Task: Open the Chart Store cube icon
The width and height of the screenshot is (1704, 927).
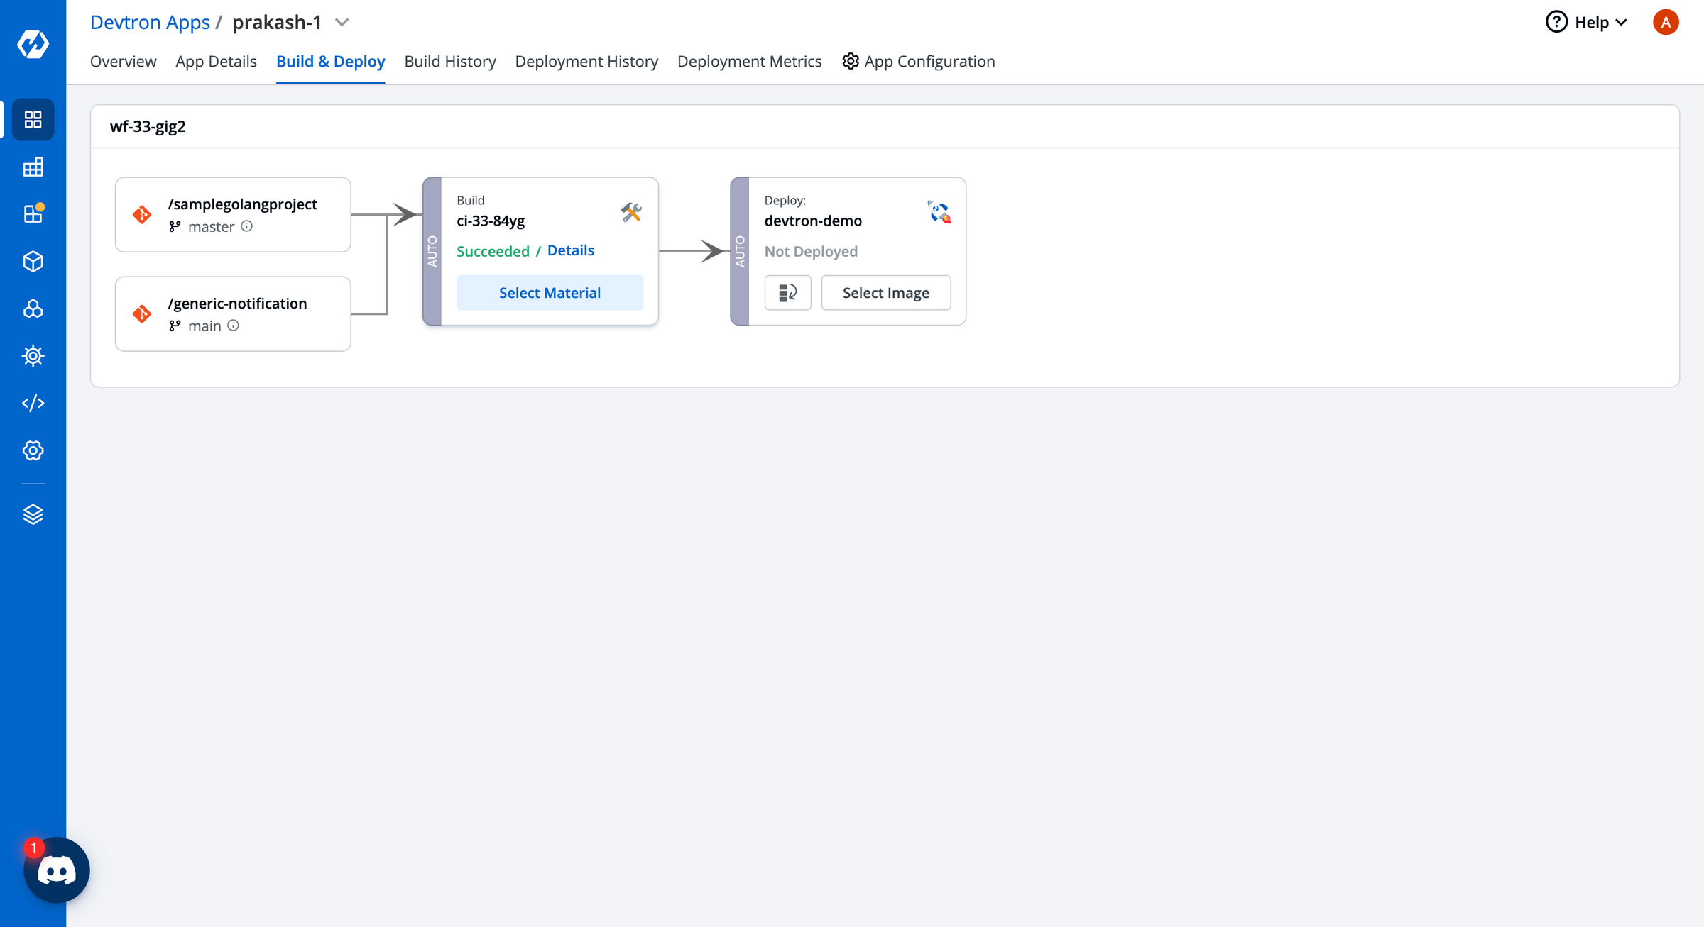Action: pos(33,261)
